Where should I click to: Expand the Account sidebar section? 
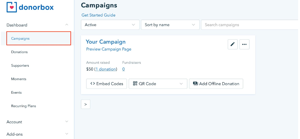[66, 122]
